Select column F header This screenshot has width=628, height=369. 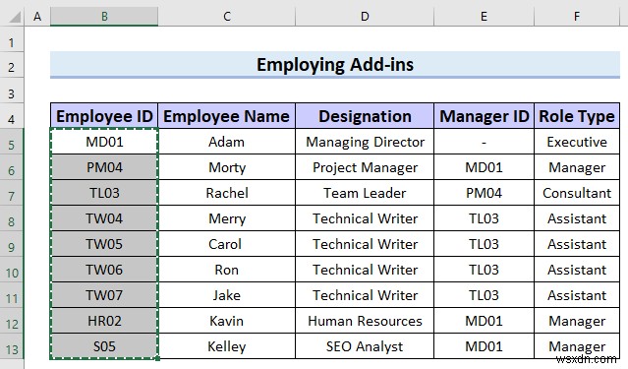tap(577, 17)
